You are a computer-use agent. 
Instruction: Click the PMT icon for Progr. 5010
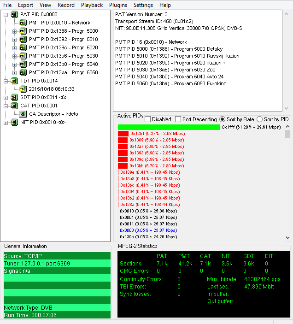[x=23, y=39]
